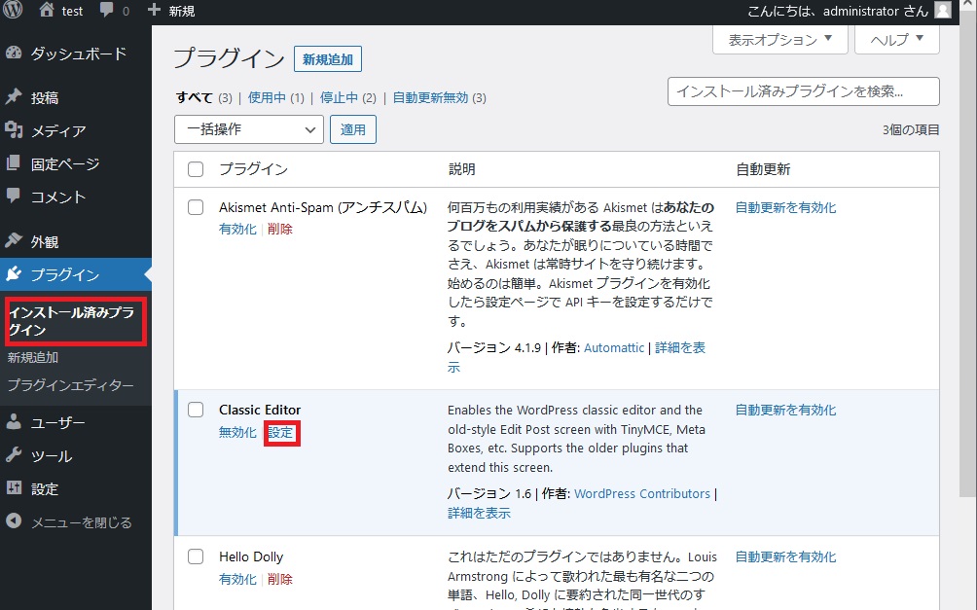Sort by プラグイン column header

(254, 169)
